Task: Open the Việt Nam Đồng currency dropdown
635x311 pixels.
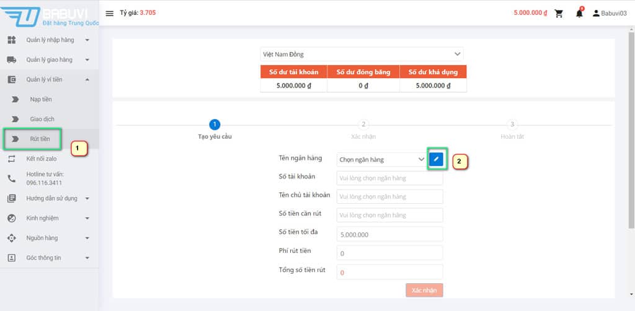Action: pos(362,55)
